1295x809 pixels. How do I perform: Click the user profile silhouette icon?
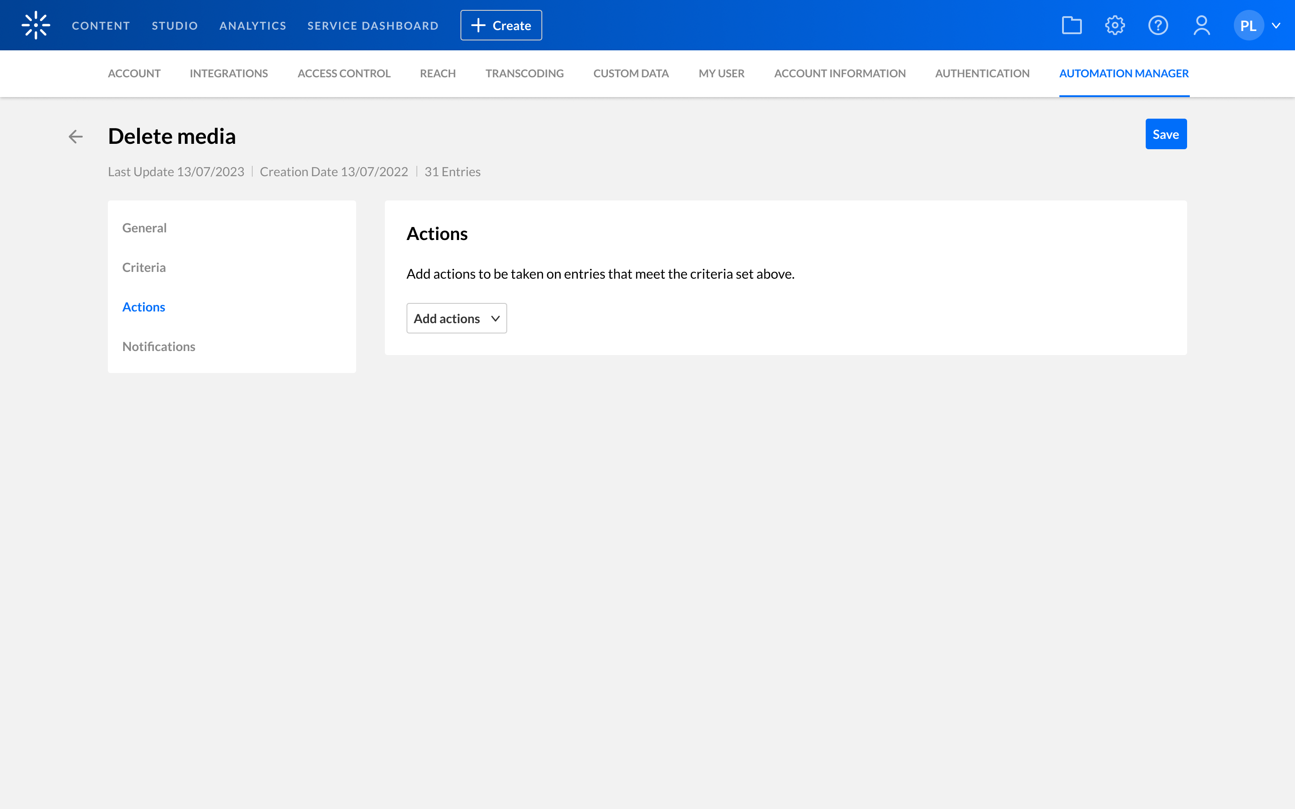point(1201,25)
